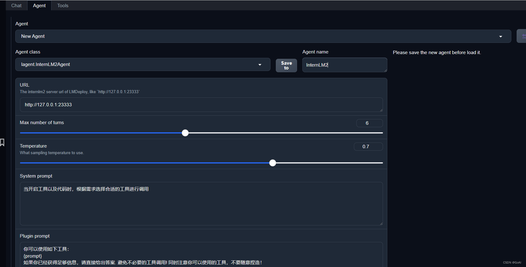Click the 'Please save the new agent' notice

pyautogui.click(x=437, y=53)
